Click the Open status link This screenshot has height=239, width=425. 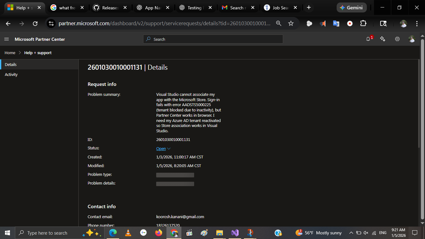[x=161, y=149]
